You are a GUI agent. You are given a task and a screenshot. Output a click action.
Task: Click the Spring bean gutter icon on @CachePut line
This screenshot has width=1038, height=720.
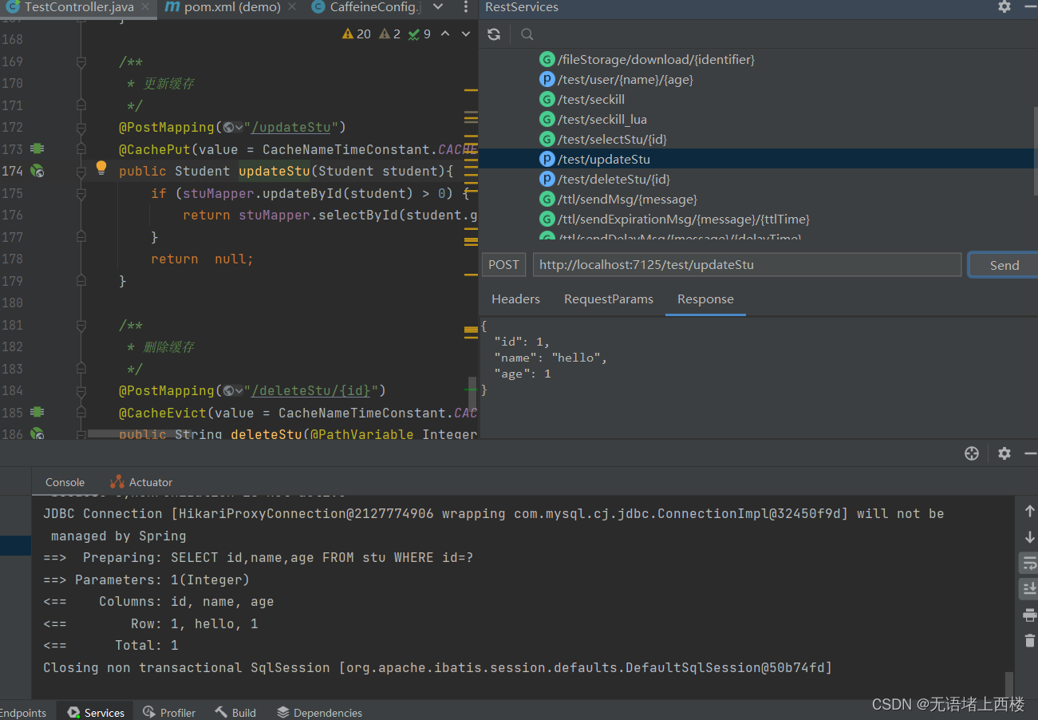(x=37, y=148)
